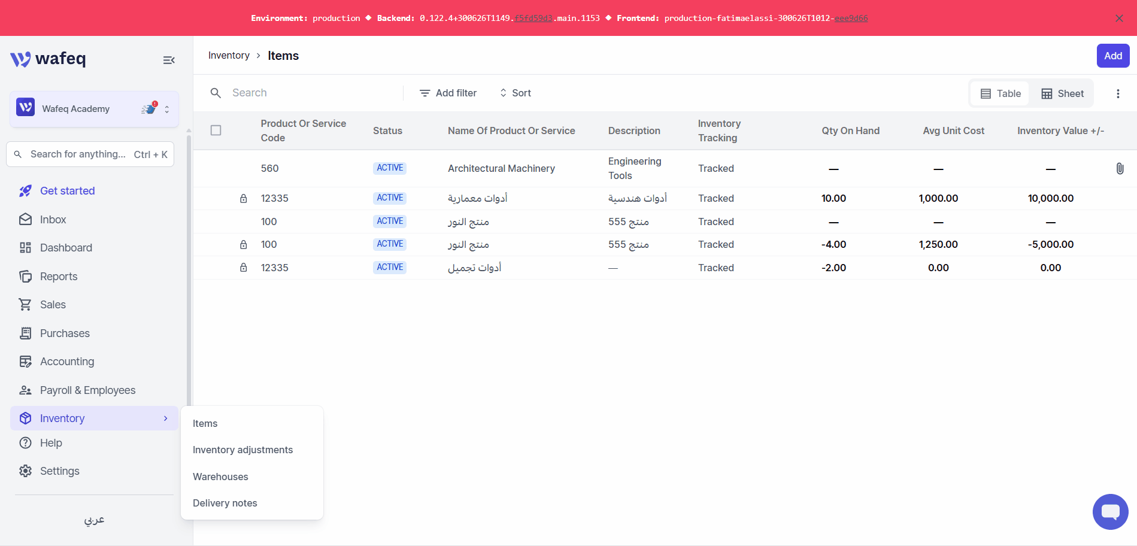Click the Name Of Product Or Service header
Screen dimensions: 1137x546
pyautogui.click(x=511, y=131)
